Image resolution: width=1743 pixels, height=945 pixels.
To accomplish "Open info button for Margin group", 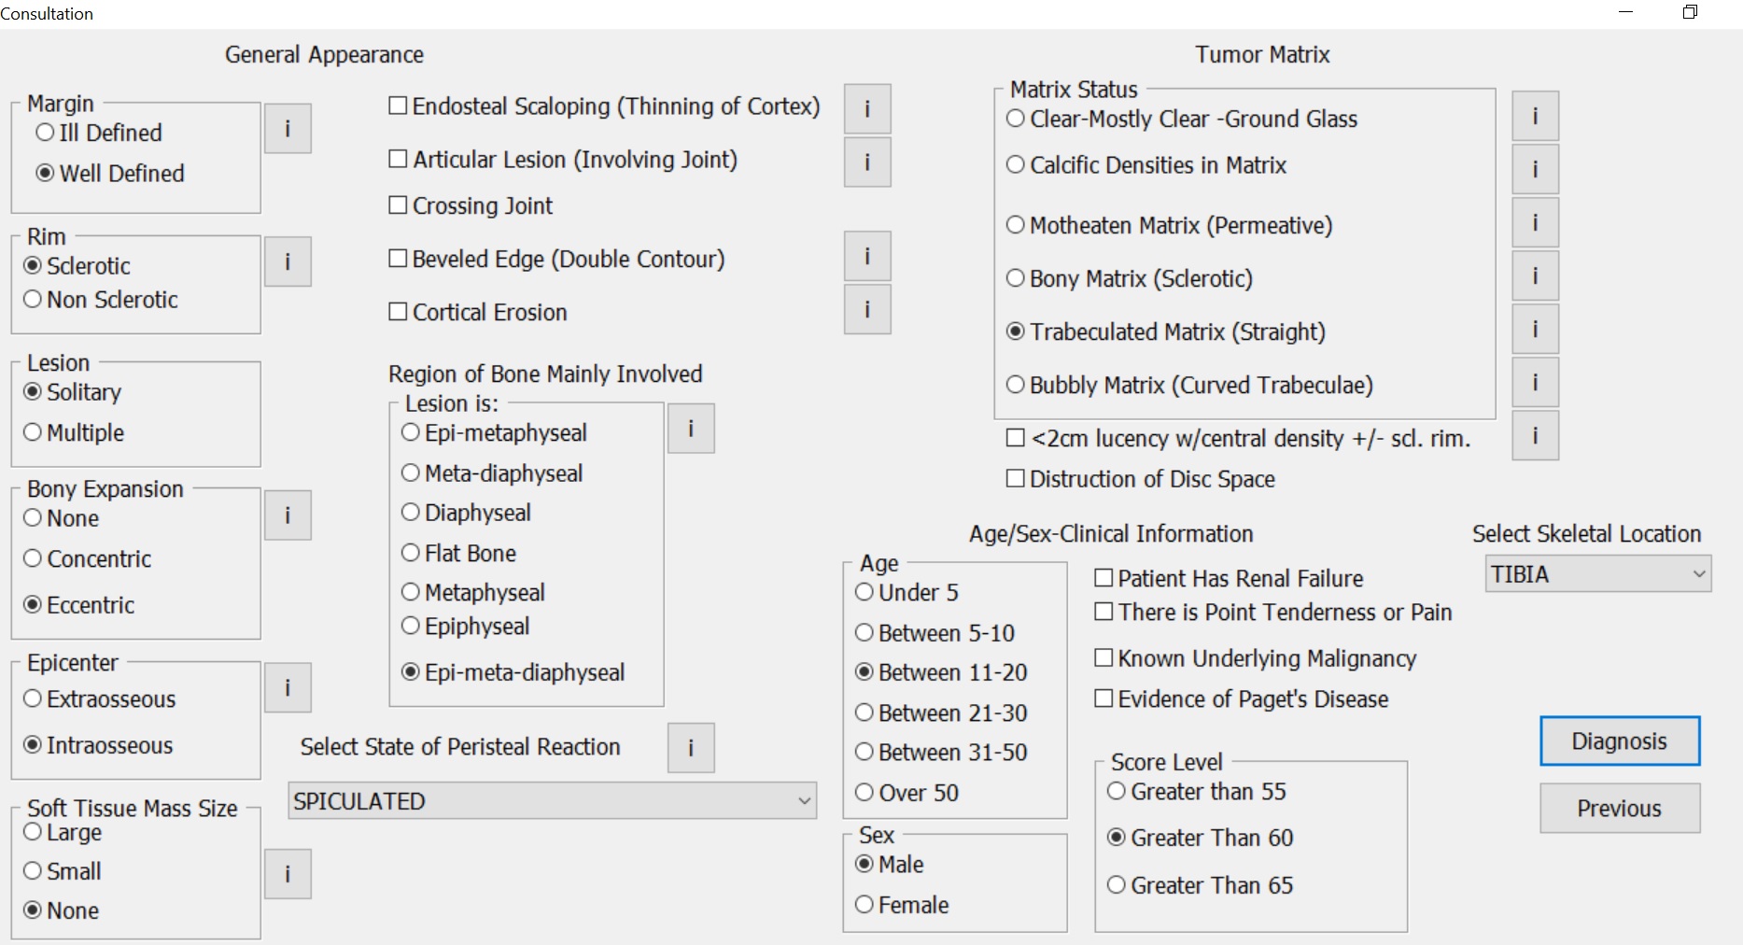I will pyautogui.click(x=288, y=128).
